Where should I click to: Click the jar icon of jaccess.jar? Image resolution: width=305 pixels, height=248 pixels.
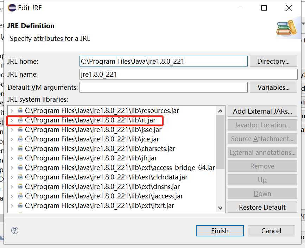point(20,196)
